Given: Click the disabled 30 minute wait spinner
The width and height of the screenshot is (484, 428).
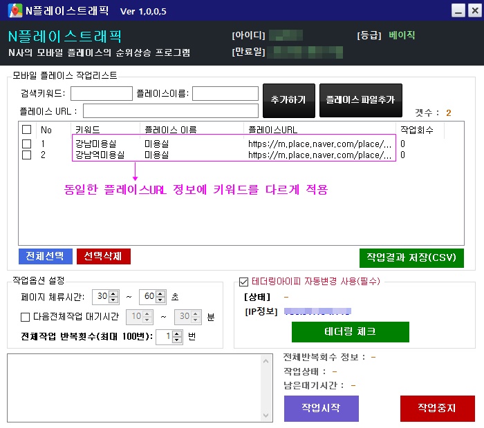Looking at the screenshot, I should point(188,317).
